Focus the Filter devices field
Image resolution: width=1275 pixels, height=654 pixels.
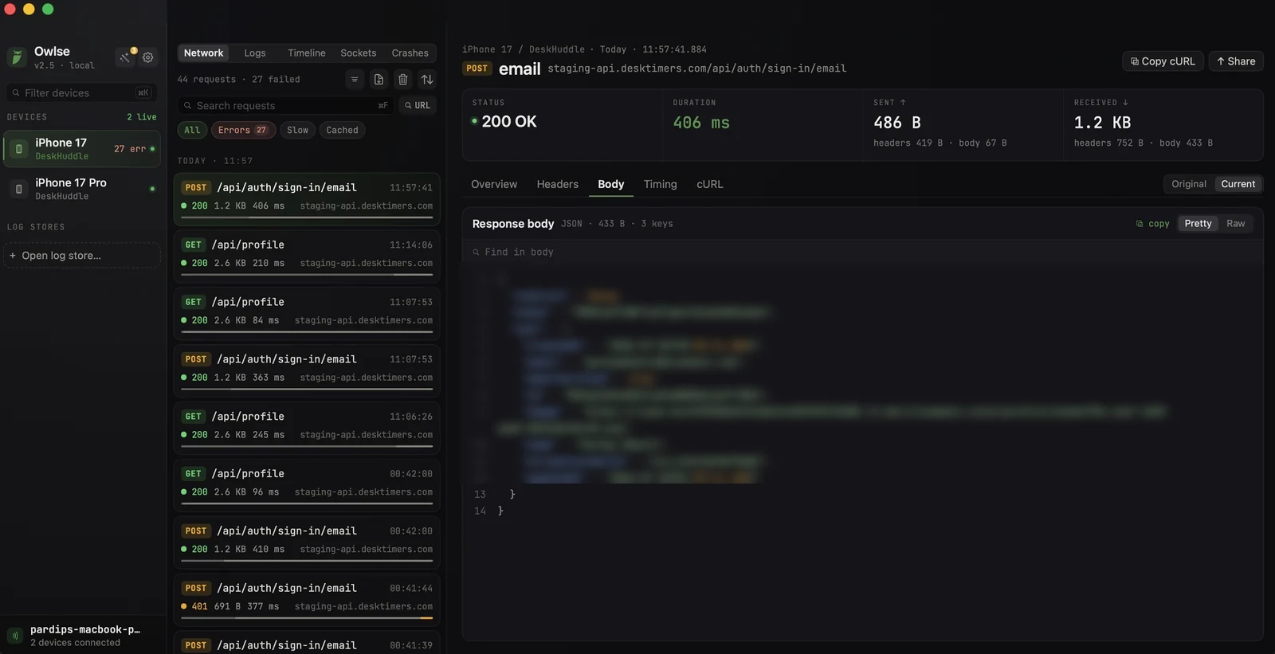81,93
